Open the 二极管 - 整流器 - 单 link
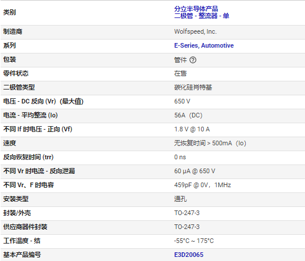The image size is (305, 261). (202, 16)
